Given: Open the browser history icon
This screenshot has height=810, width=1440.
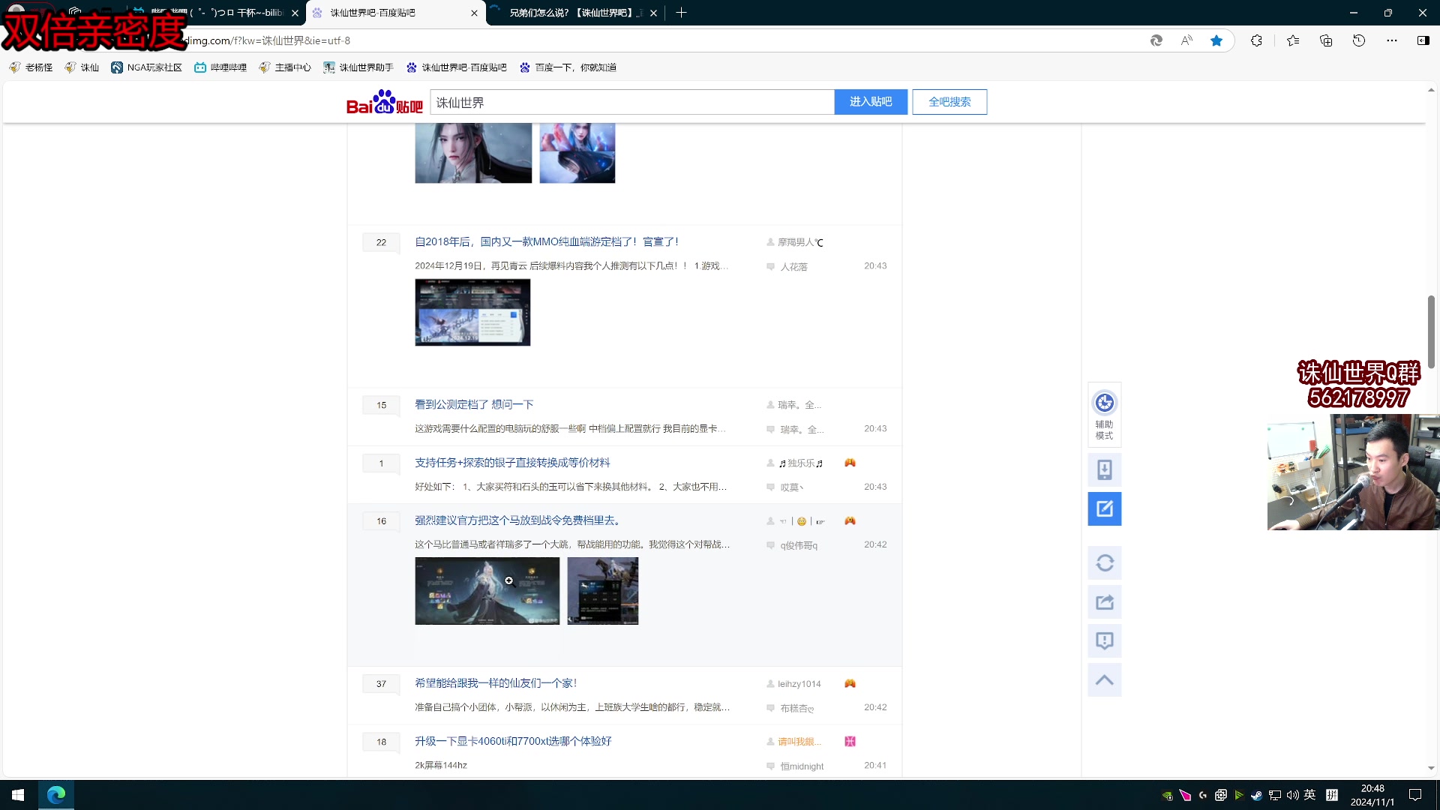Looking at the screenshot, I should [x=1359, y=40].
